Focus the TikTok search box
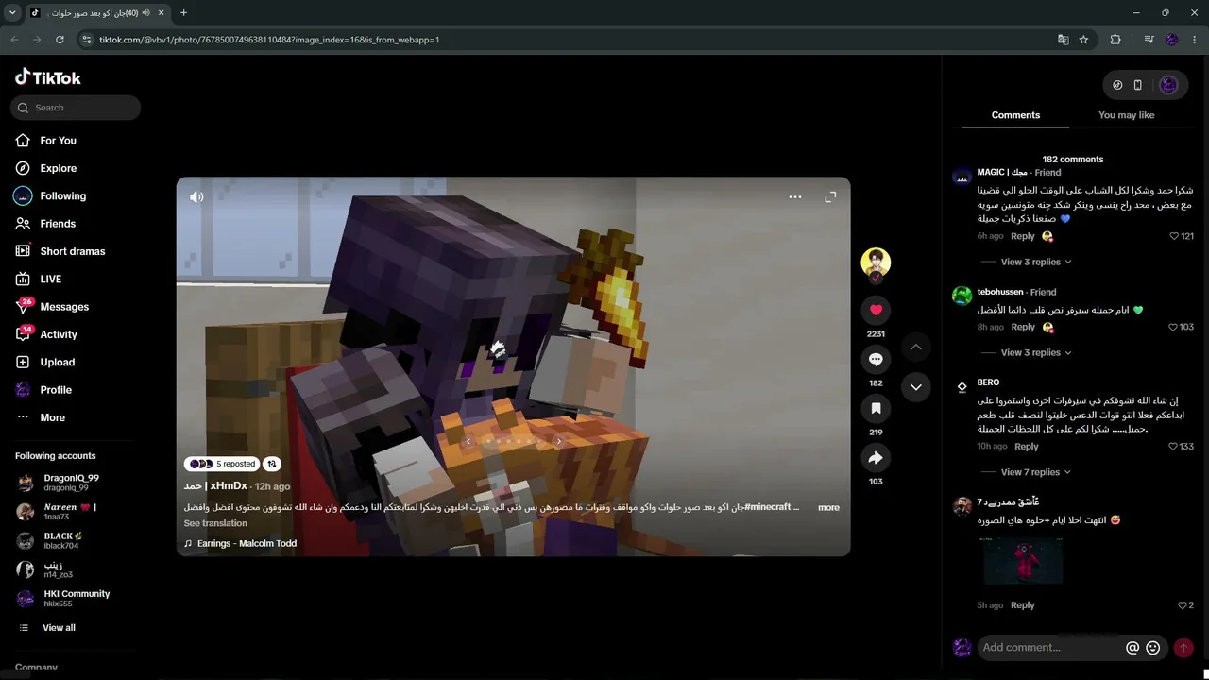This screenshot has width=1209, height=680. pos(76,108)
